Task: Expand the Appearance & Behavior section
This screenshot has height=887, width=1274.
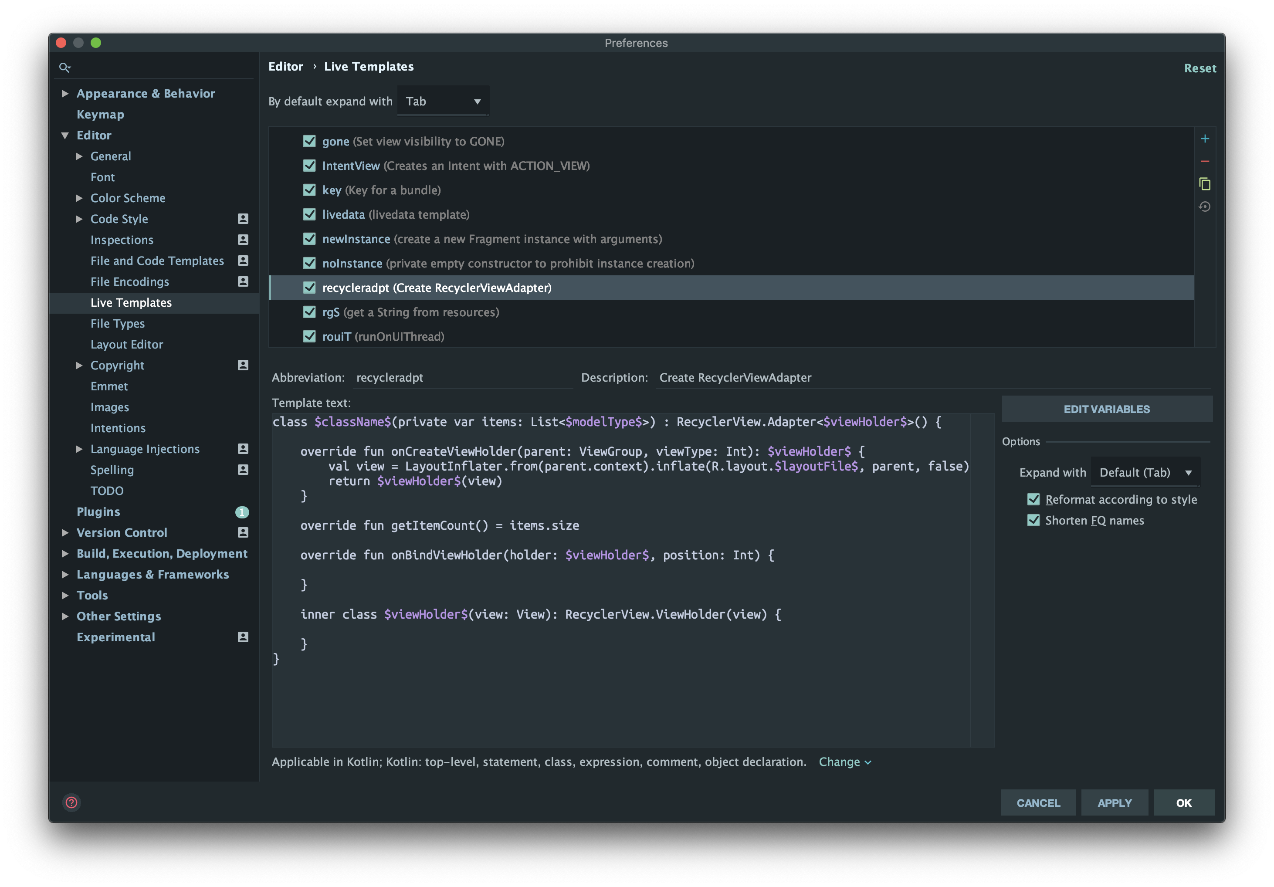Action: point(65,94)
